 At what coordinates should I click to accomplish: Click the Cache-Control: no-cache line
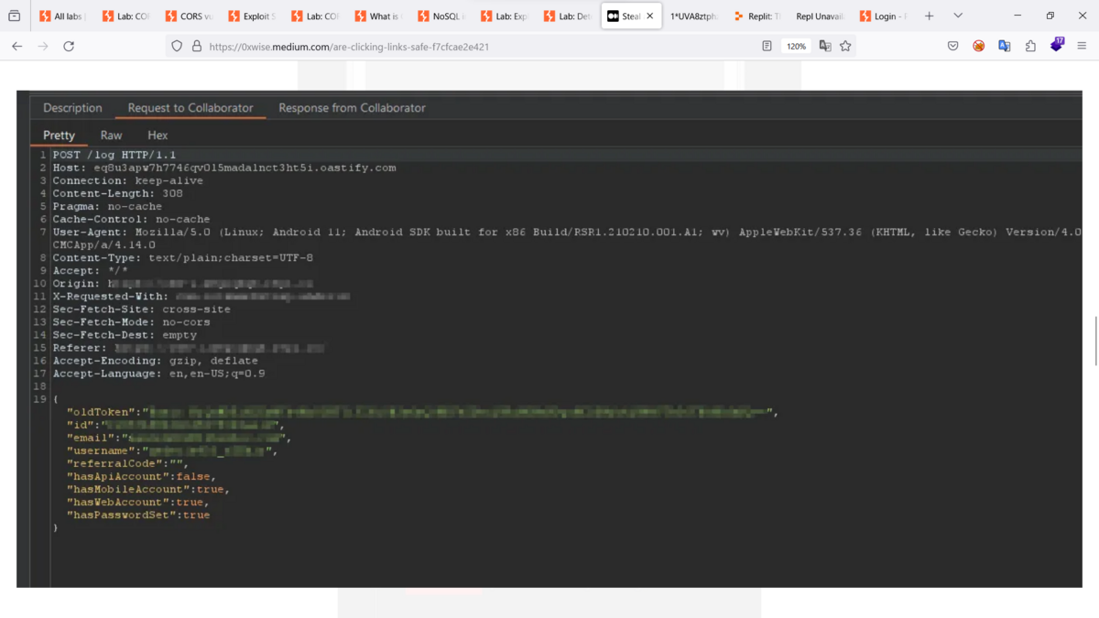coord(131,220)
